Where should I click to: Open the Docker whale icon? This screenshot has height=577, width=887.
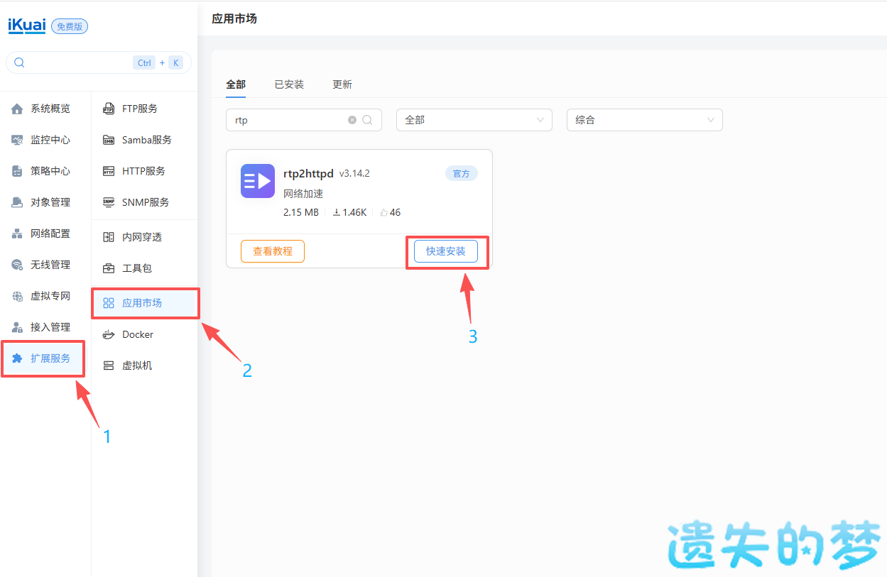coord(109,334)
